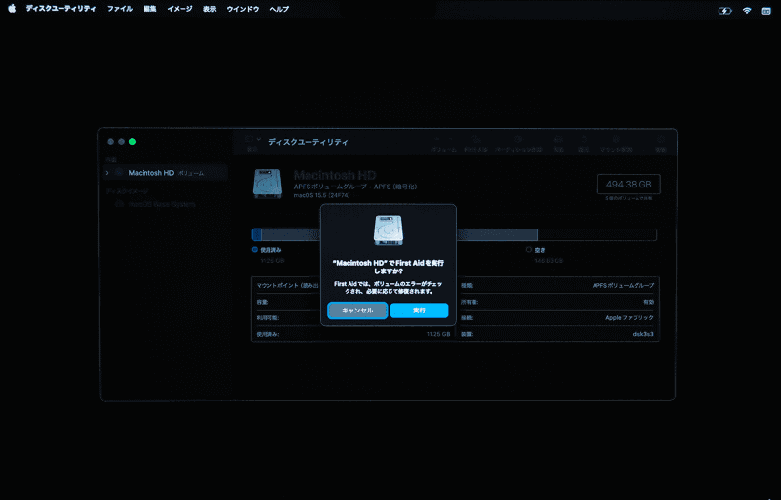Click the hard drive icon in the dialog
Viewport: 781px width, 500px height.
coord(388,230)
